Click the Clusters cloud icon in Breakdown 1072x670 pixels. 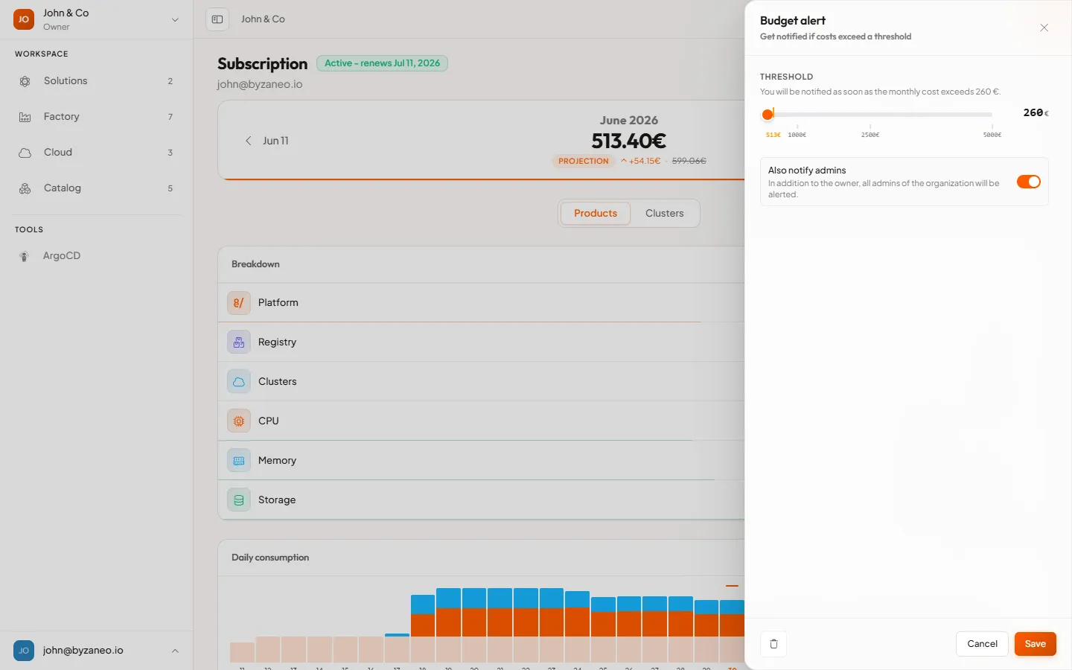point(238,382)
